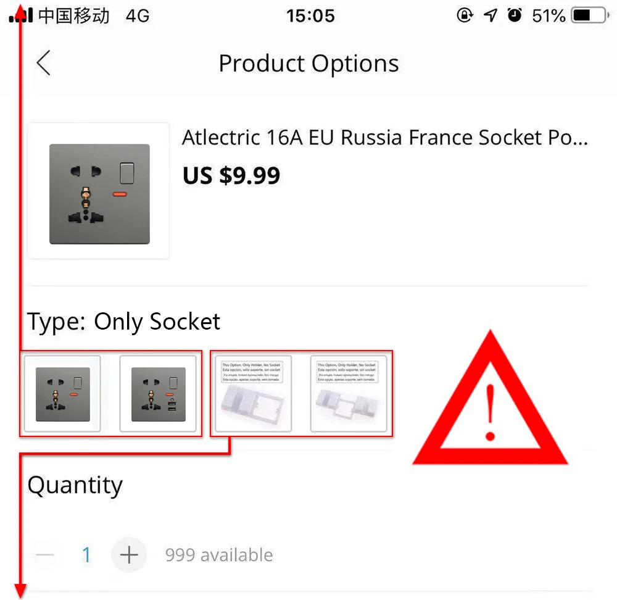Click the 15:05 clock in status bar
The image size is (617, 600).
(310, 15)
